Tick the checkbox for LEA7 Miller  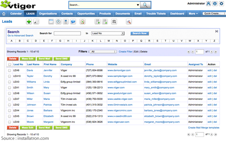click(x=9, y=99)
